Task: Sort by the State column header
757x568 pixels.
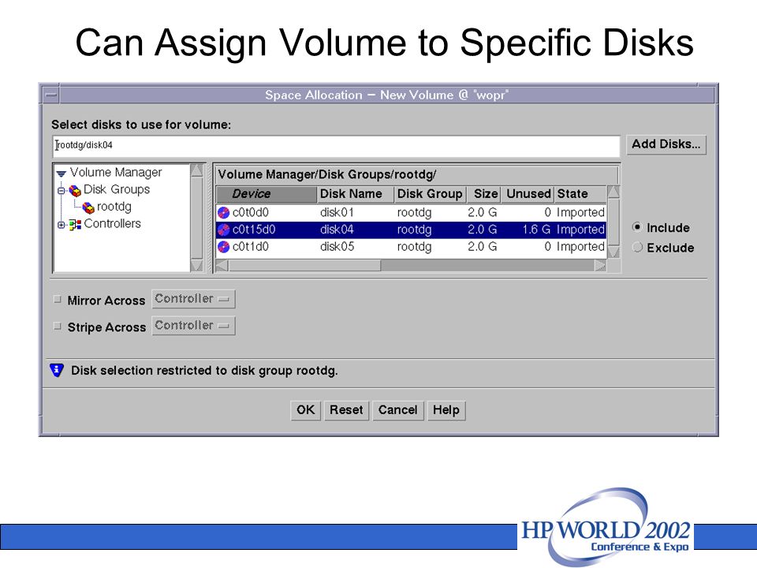Action: [580, 194]
